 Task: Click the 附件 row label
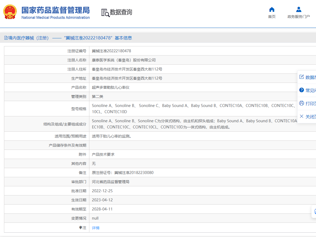point(82,154)
